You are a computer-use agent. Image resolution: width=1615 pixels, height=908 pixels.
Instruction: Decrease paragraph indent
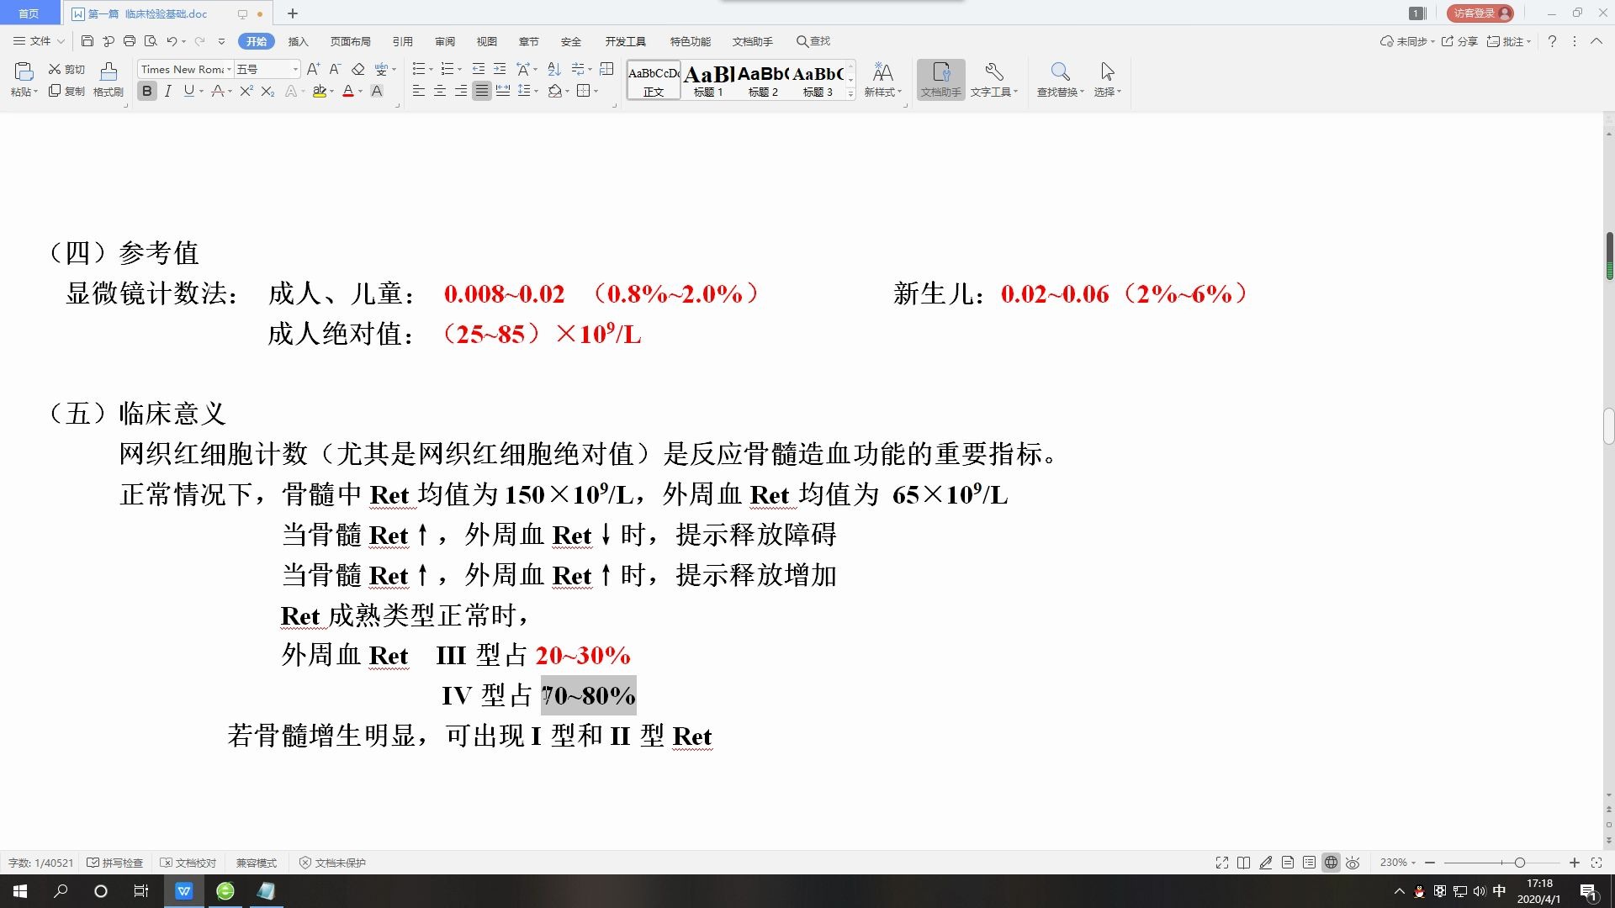[478, 69]
